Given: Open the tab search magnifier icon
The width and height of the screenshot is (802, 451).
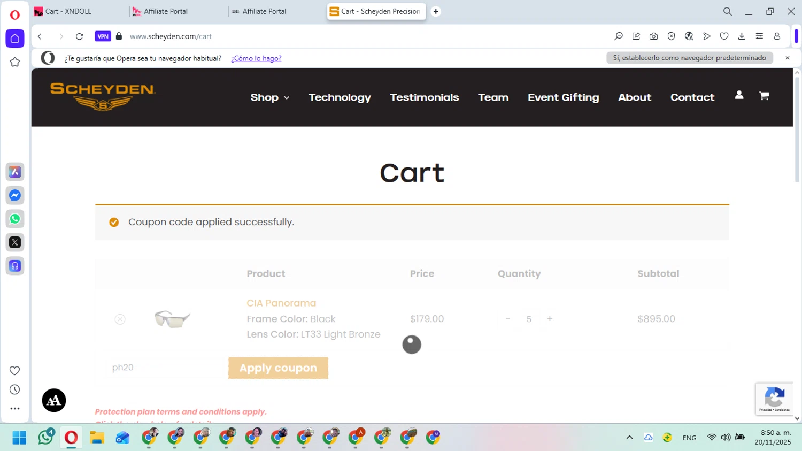Looking at the screenshot, I should point(727,11).
